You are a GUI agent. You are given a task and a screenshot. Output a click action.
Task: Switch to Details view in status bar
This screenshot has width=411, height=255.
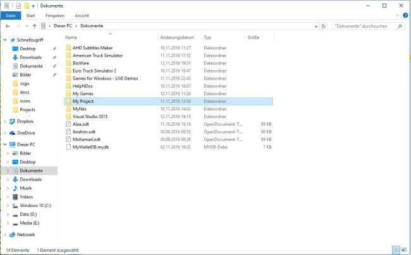click(396, 250)
